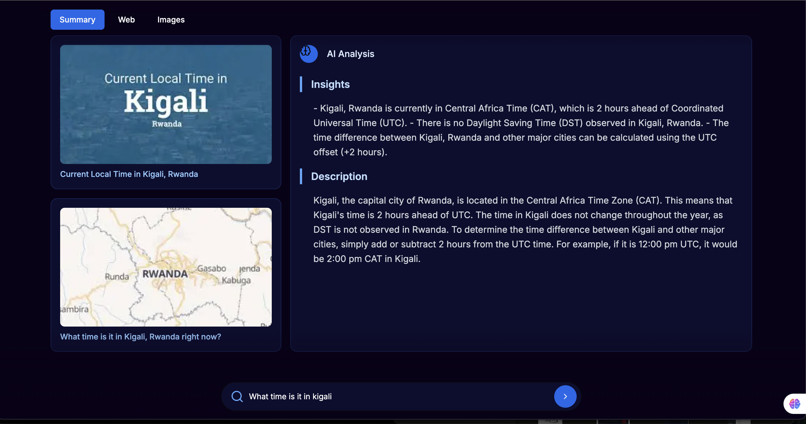Select the Summary tab
Screen dimensions: 806x424
pos(77,20)
